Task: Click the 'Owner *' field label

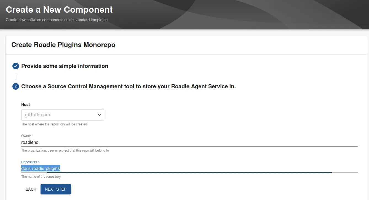Action: point(27,136)
